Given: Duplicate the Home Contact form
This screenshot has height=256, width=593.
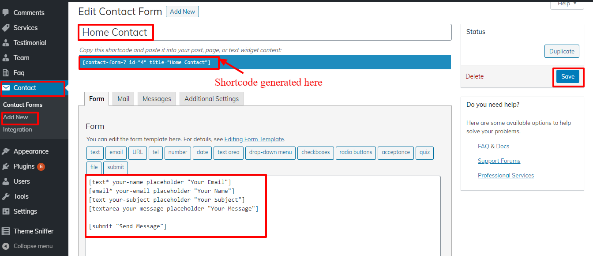Looking at the screenshot, I should pos(562,51).
